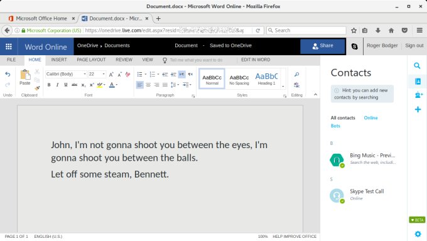Screen dimensions: 427x241
Task: Select the Format Painter brush
Action: 37,88
